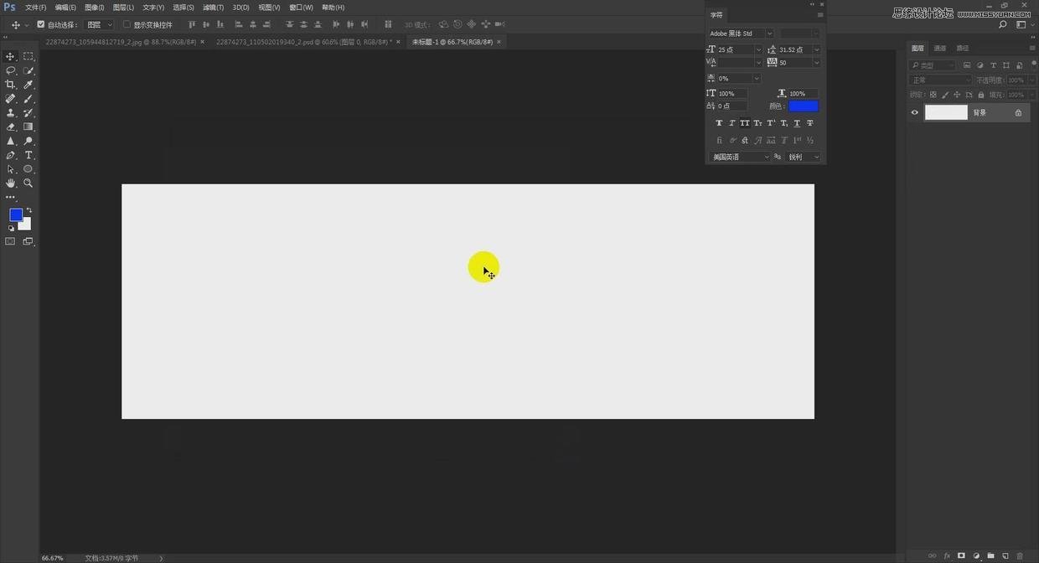Swap foreground and background colors
Screen dimensions: 1039x563
tap(29, 210)
